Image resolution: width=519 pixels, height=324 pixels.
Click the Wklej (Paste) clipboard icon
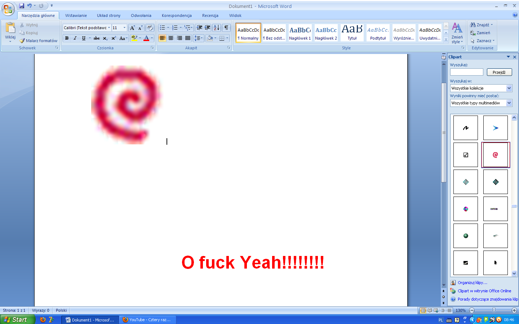tap(10, 28)
